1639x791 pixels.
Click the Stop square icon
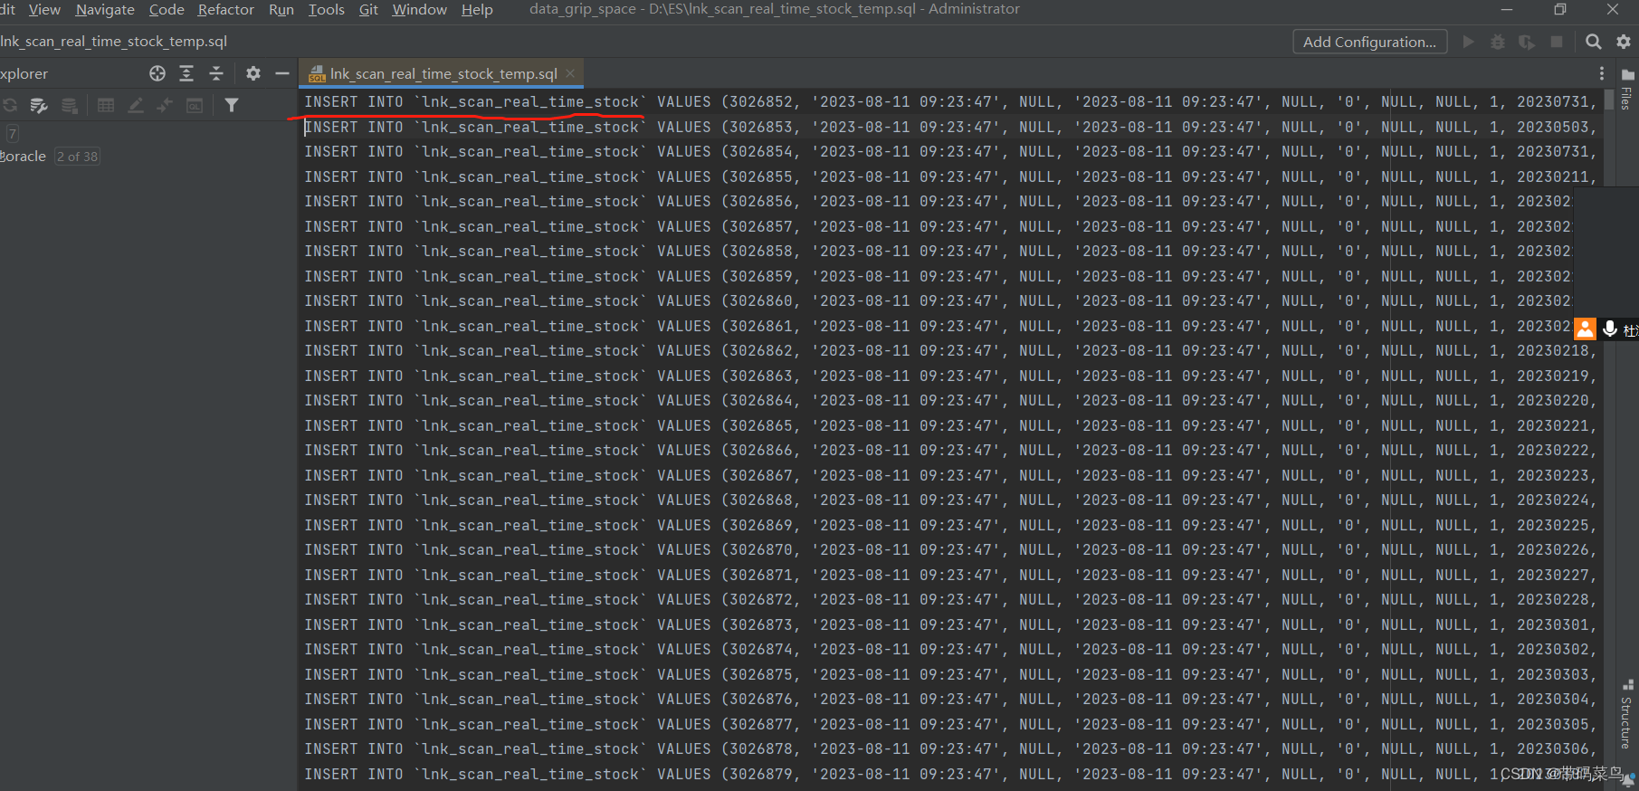(1557, 42)
